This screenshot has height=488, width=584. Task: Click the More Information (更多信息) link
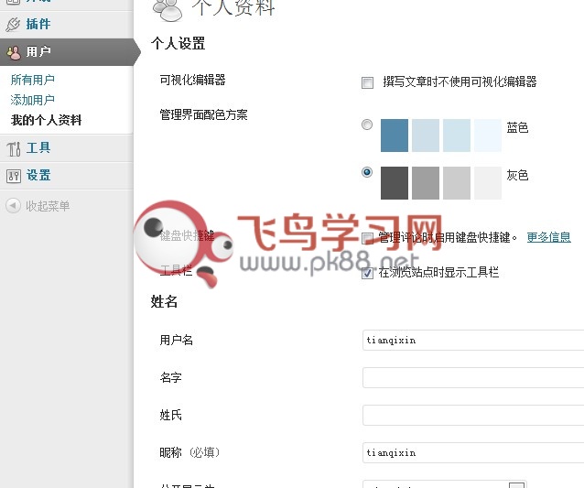(x=548, y=237)
